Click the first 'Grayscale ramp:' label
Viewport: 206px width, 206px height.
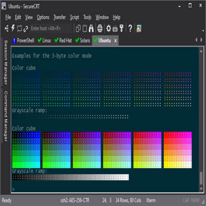click(x=29, y=110)
